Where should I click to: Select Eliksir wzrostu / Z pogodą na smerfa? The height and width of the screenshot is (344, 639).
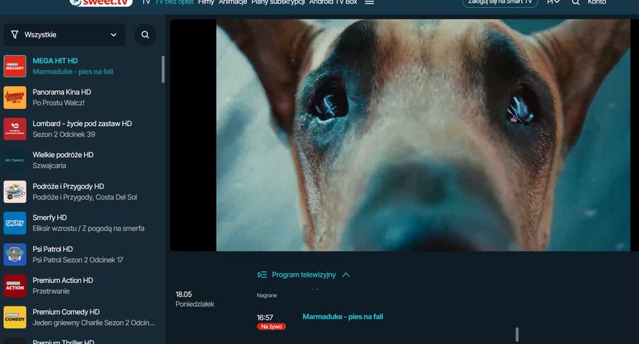pyautogui.click(x=88, y=229)
